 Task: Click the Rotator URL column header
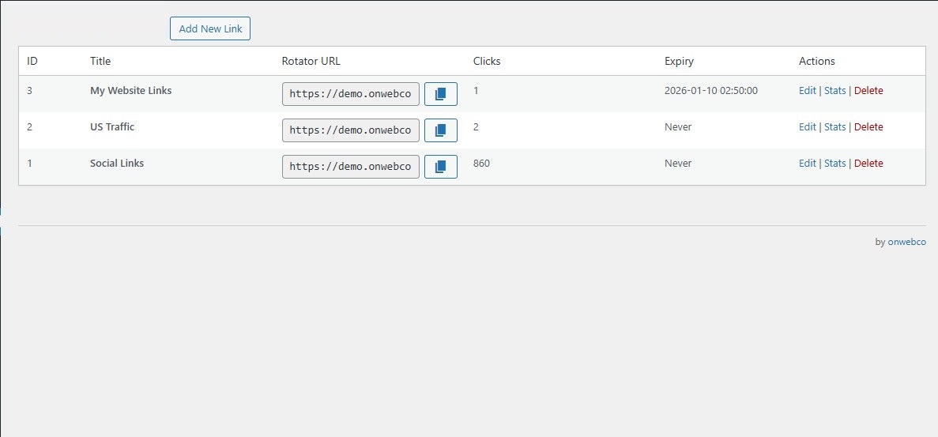(x=311, y=61)
